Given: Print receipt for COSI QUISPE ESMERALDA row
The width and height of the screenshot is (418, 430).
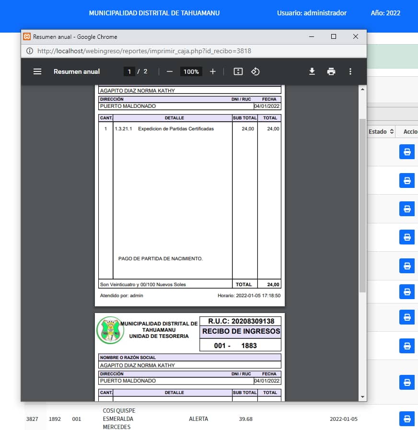Looking at the screenshot, I should click(x=406, y=419).
